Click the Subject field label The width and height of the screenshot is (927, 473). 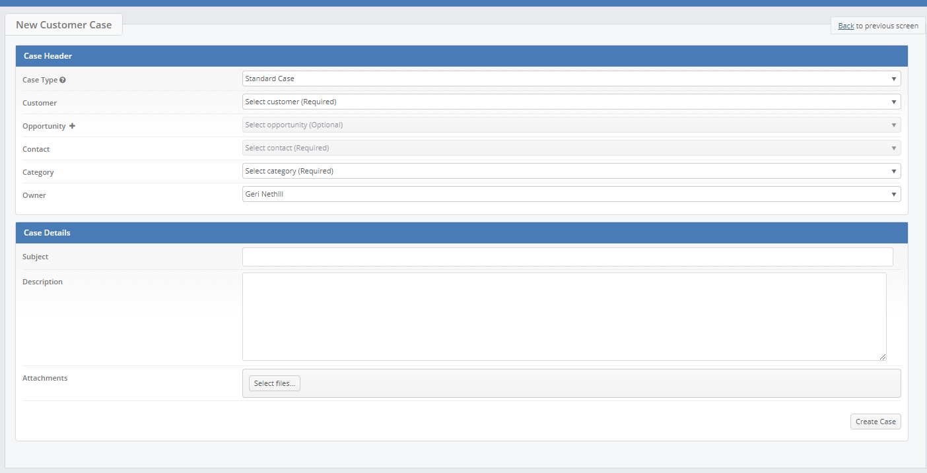click(36, 257)
